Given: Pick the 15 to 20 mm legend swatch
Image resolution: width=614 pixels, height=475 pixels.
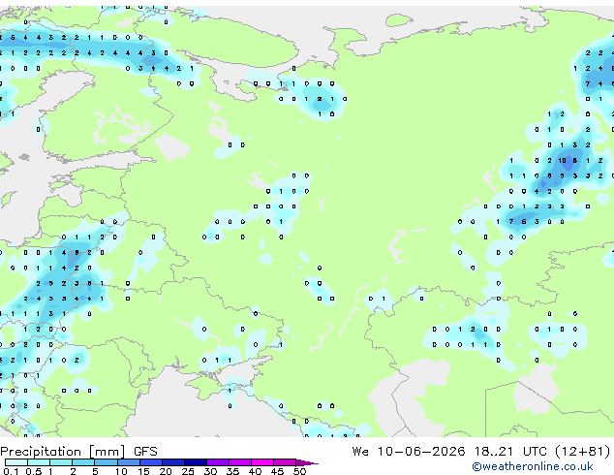Looking at the screenshot, I should tap(150, 462).
